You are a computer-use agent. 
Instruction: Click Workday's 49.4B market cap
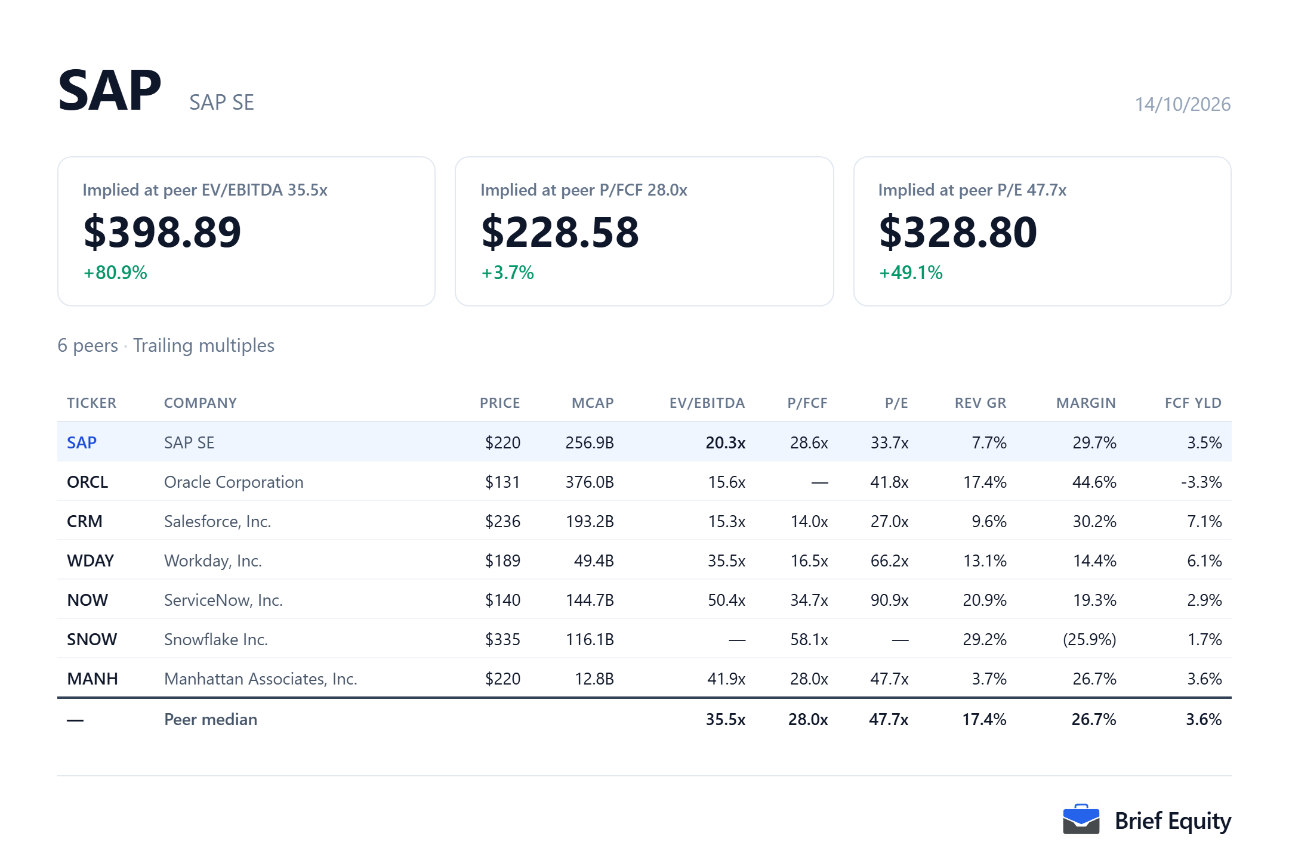[x=594, y=561]
